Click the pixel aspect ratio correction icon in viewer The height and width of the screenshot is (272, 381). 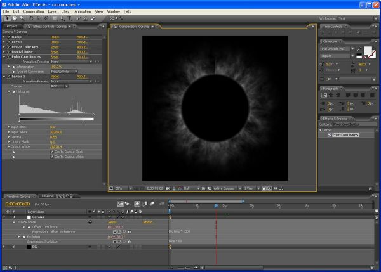tap(264, 188)
